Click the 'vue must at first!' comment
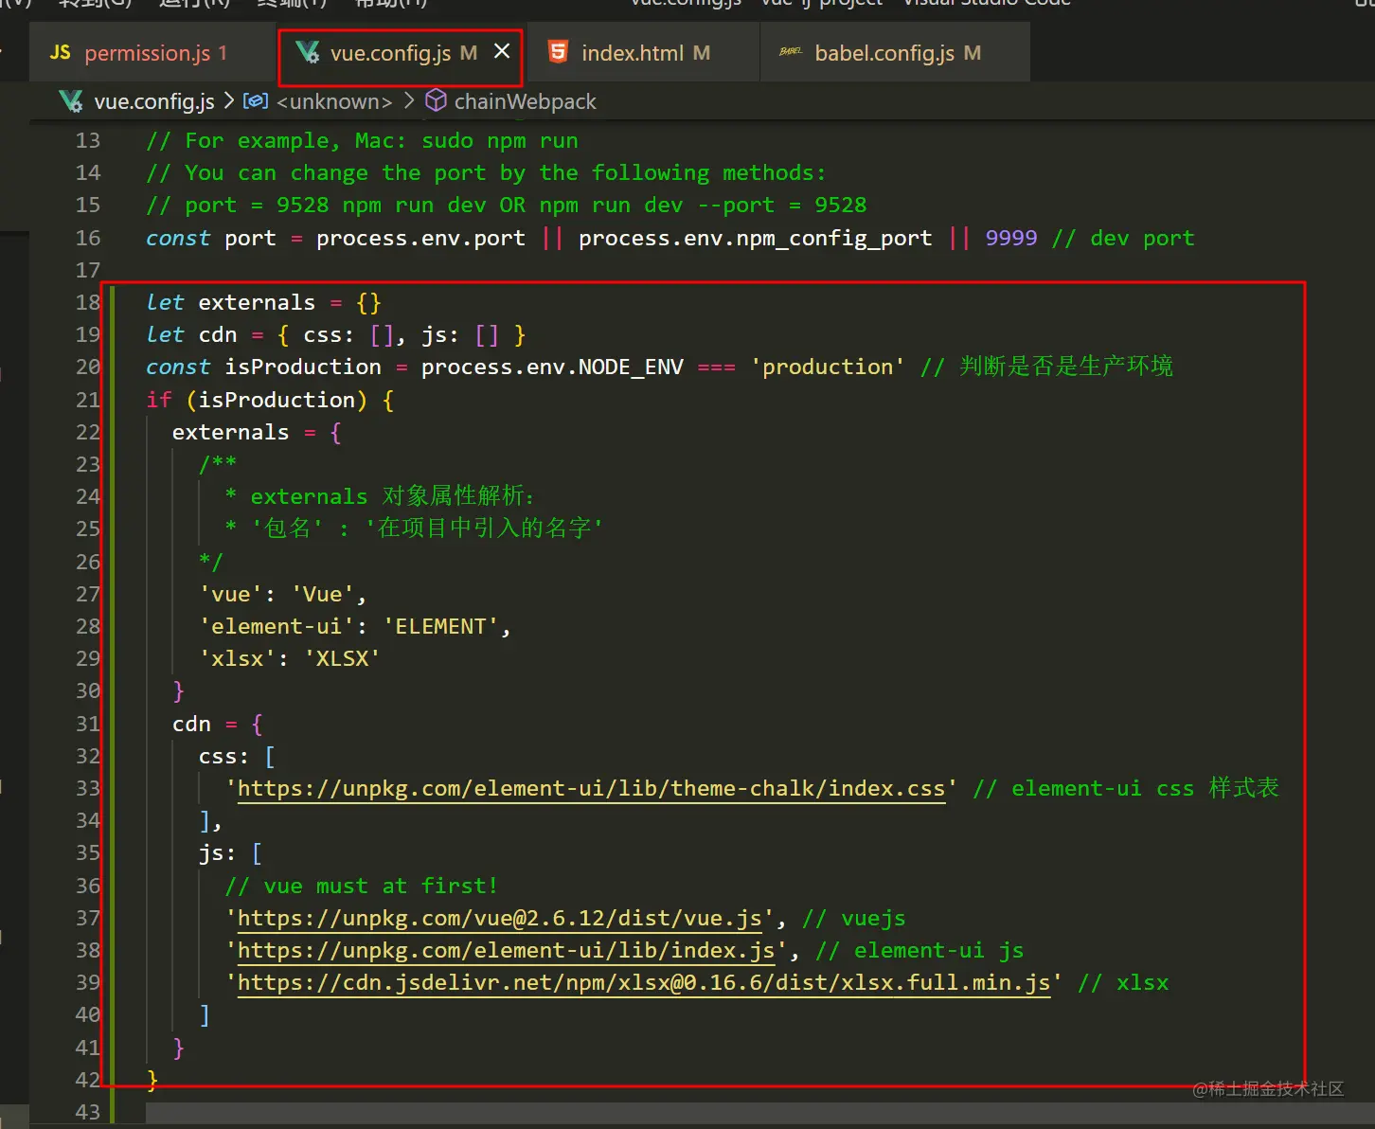This screenshot has height=1129, width=1375. 361,886
